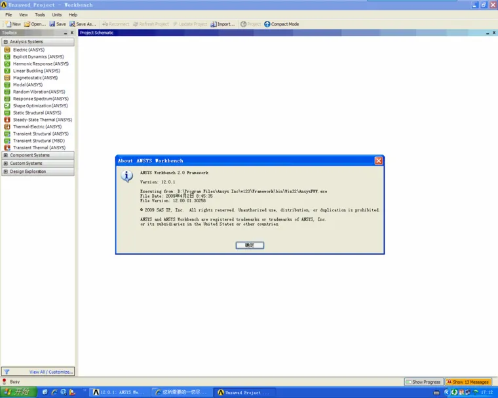Click the Reconnect toolbar button
The height and width of the screenshot is (398, 498).
coord(115,24)
